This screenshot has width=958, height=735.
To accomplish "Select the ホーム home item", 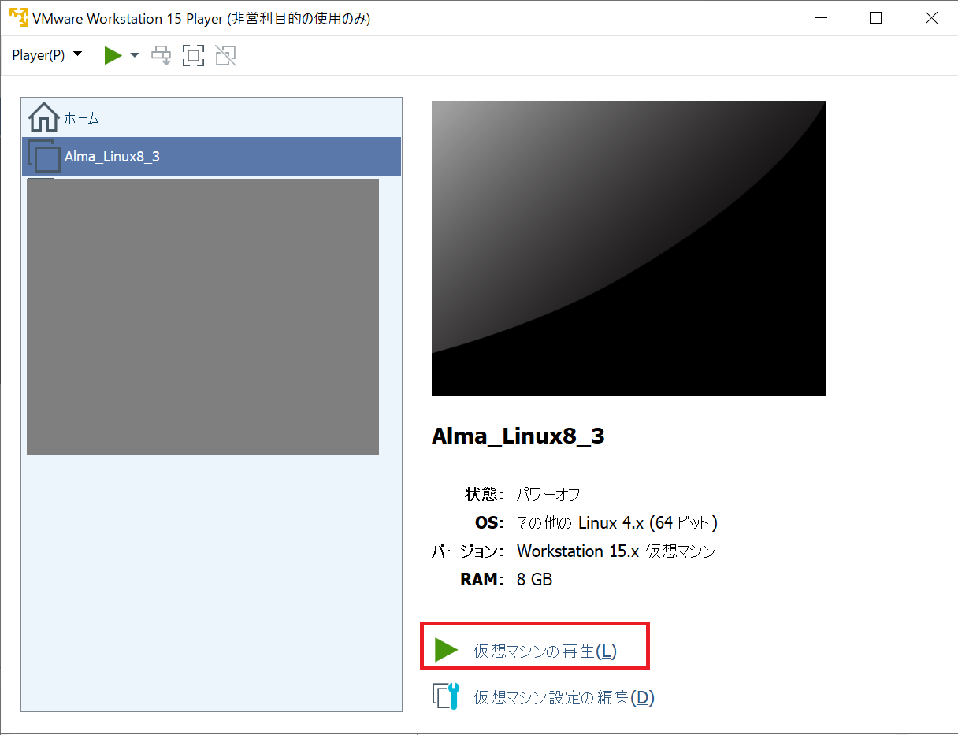I will tap(211, 118).
